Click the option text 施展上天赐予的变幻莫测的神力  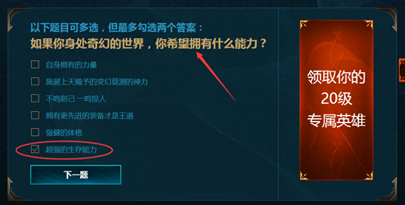point(96,82)
